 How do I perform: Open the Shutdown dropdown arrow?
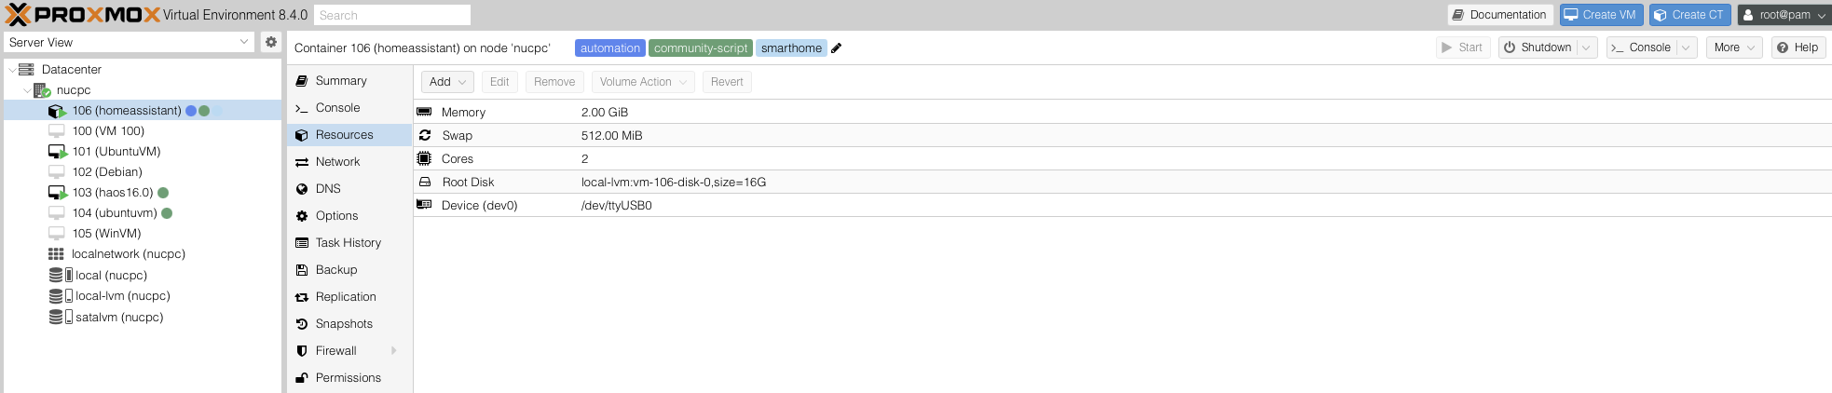1586,47
